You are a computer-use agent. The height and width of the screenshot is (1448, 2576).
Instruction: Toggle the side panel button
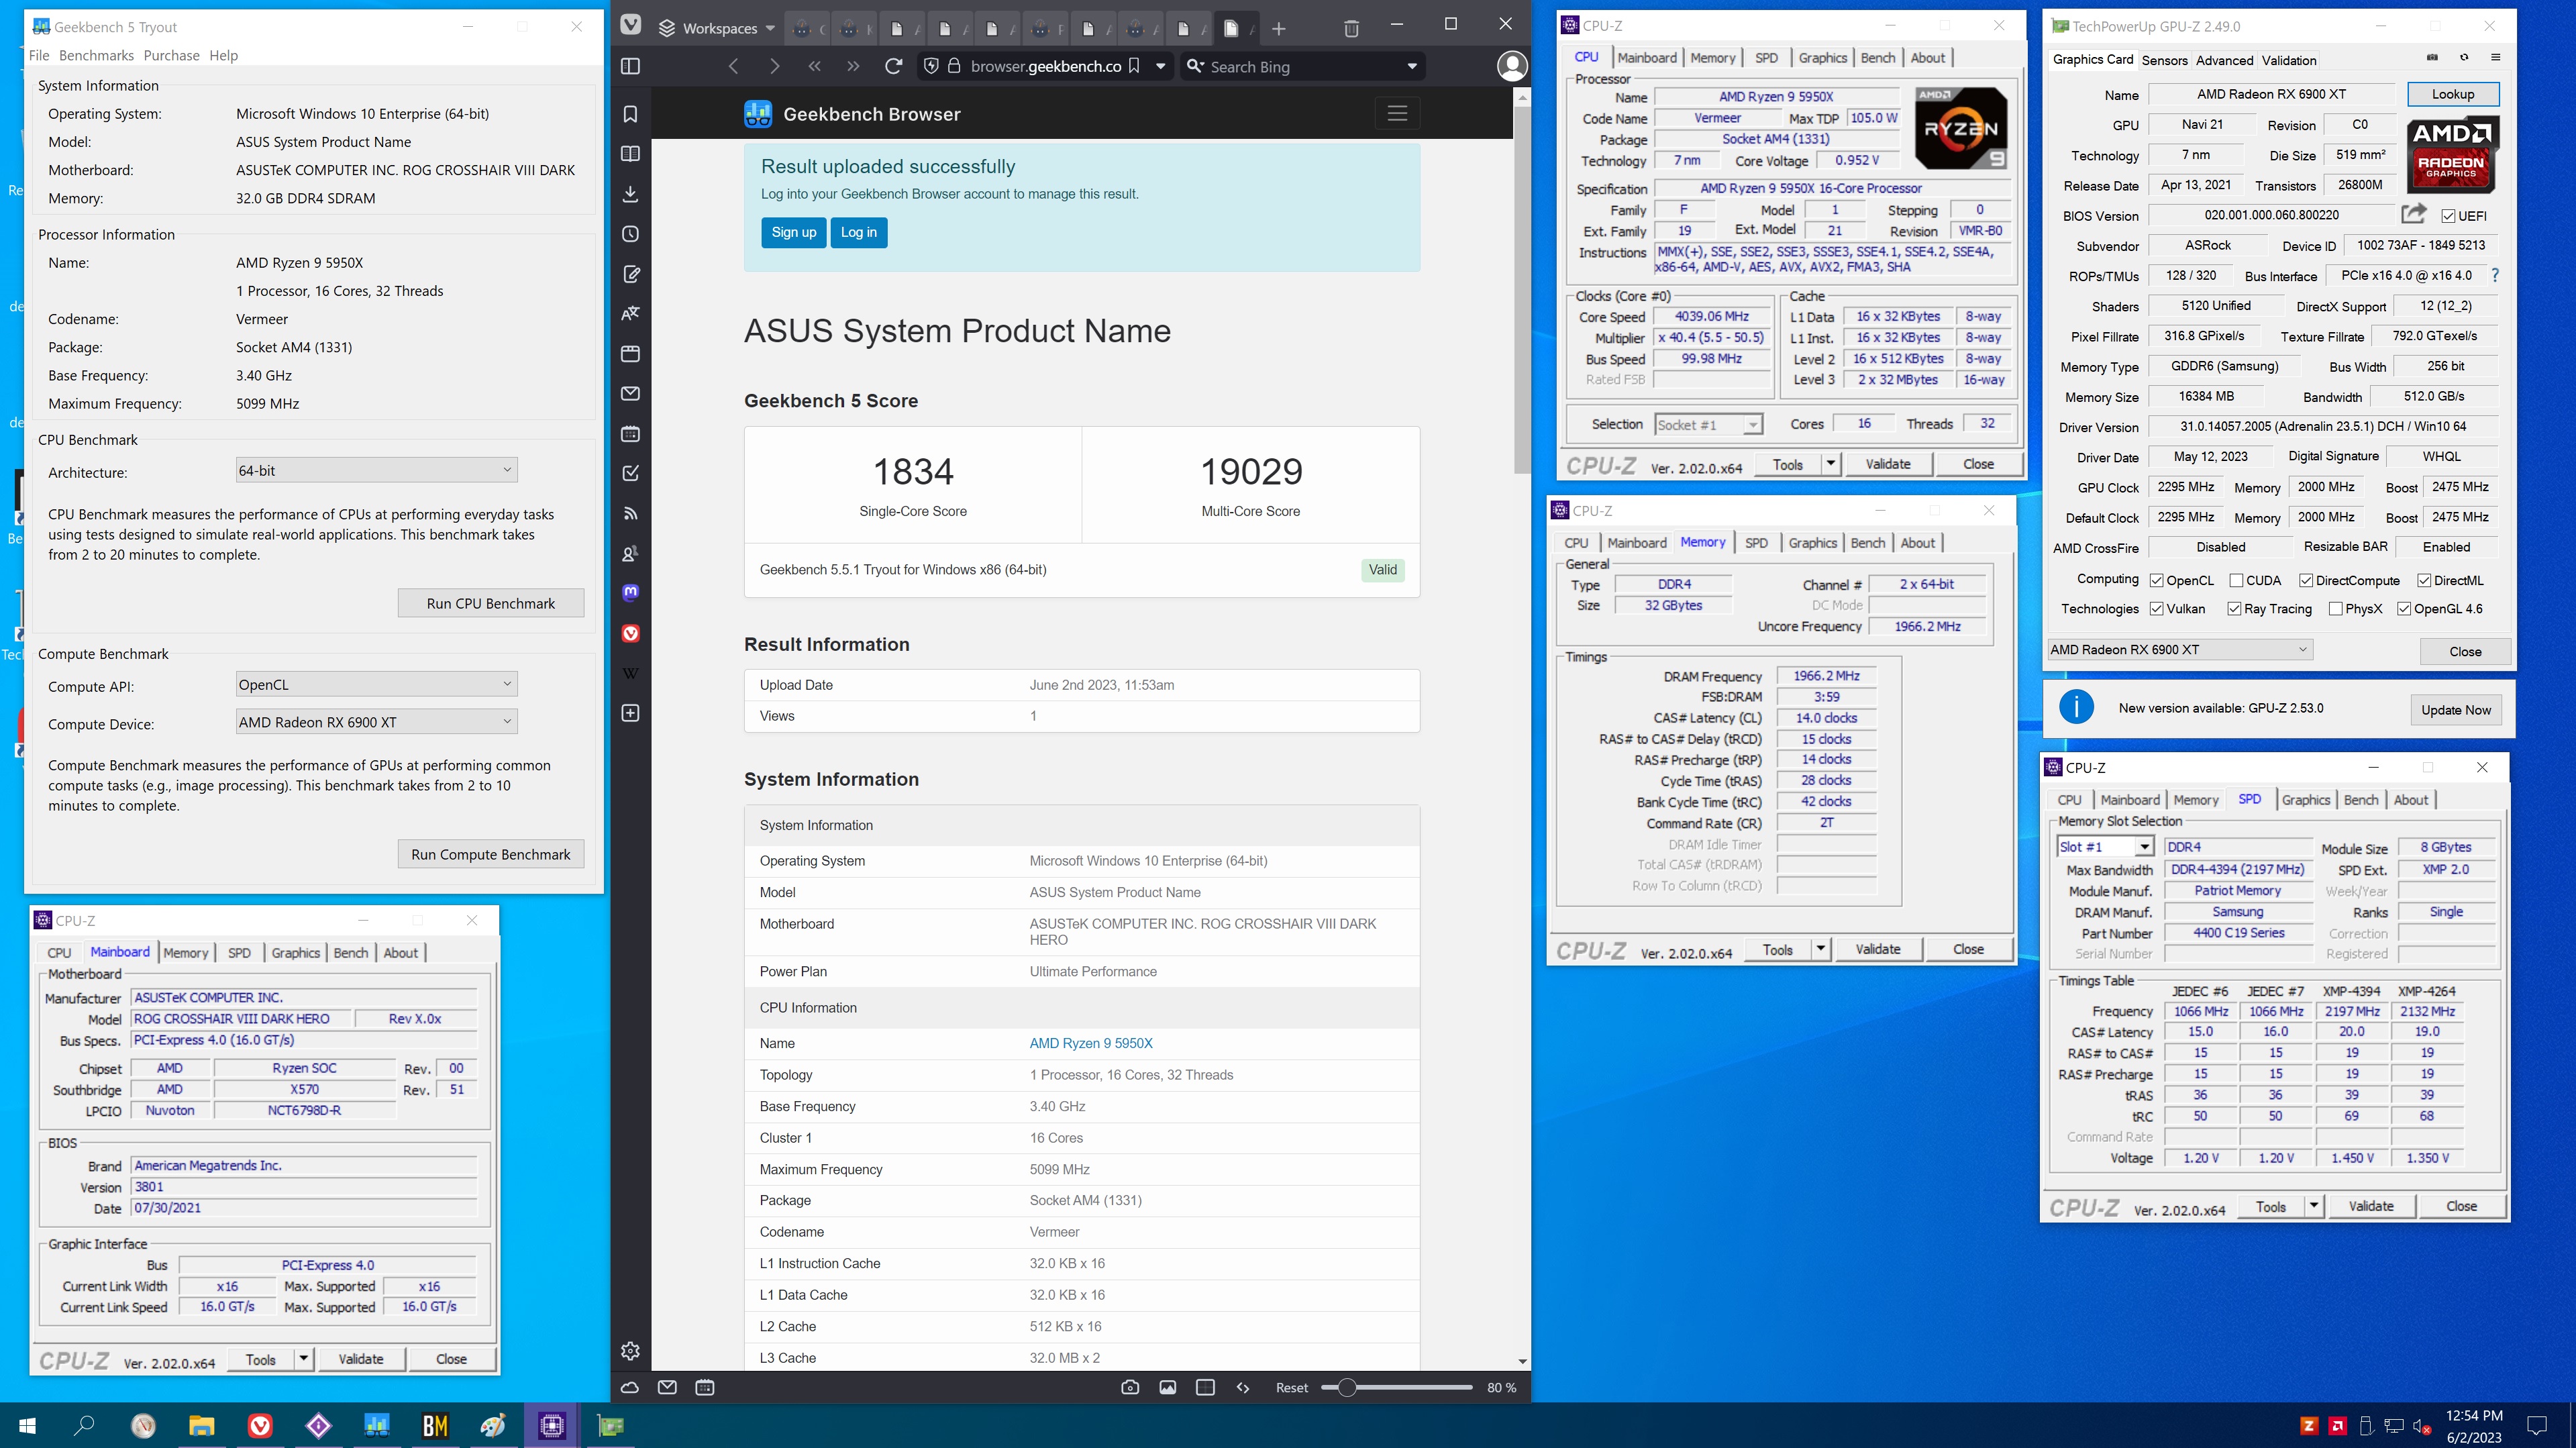point(630,66)
